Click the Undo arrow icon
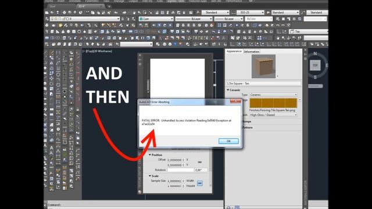Image resolution: width=372 pixels, height=209 pixels. pos(116,13)
